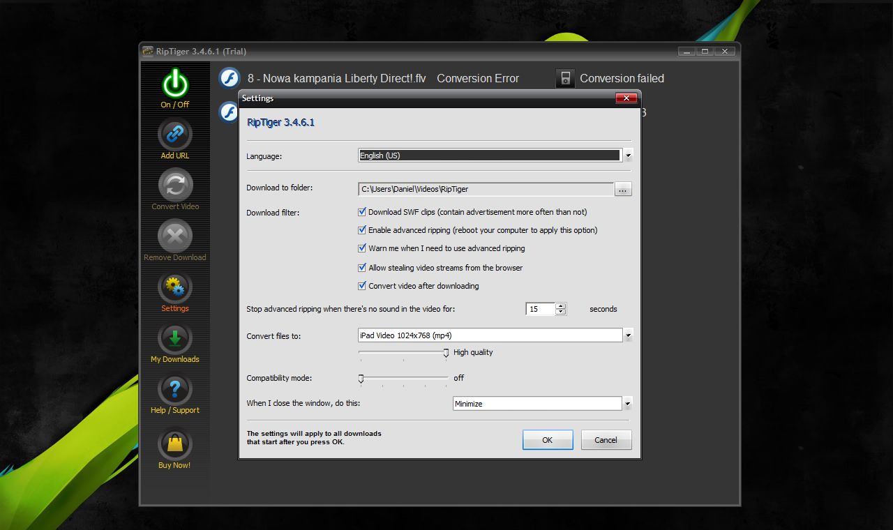Browse for download folder with ... button
This screenshot has height=530, width=893.
coord(623,189)
